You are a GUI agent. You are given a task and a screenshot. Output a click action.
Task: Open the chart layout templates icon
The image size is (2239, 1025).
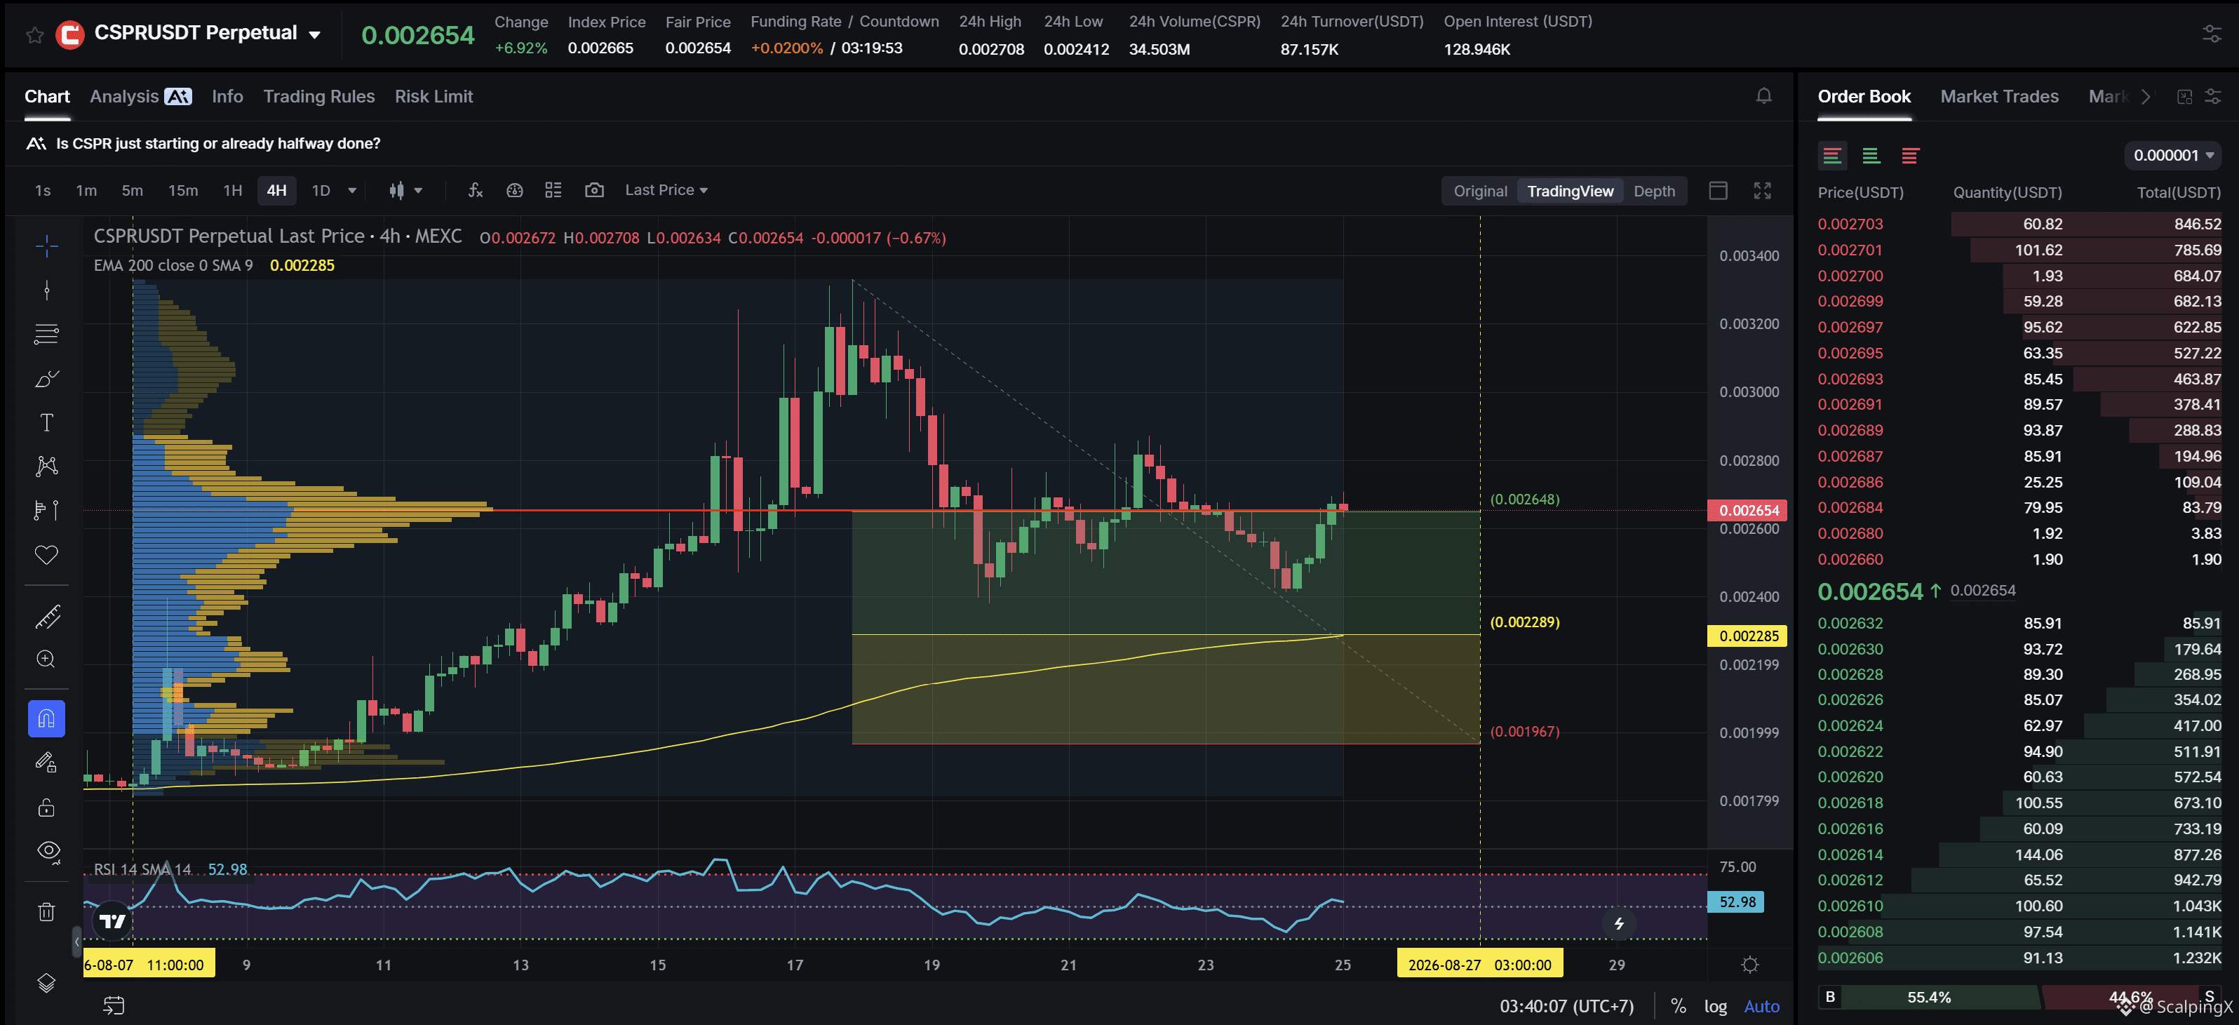click(553, 190)
